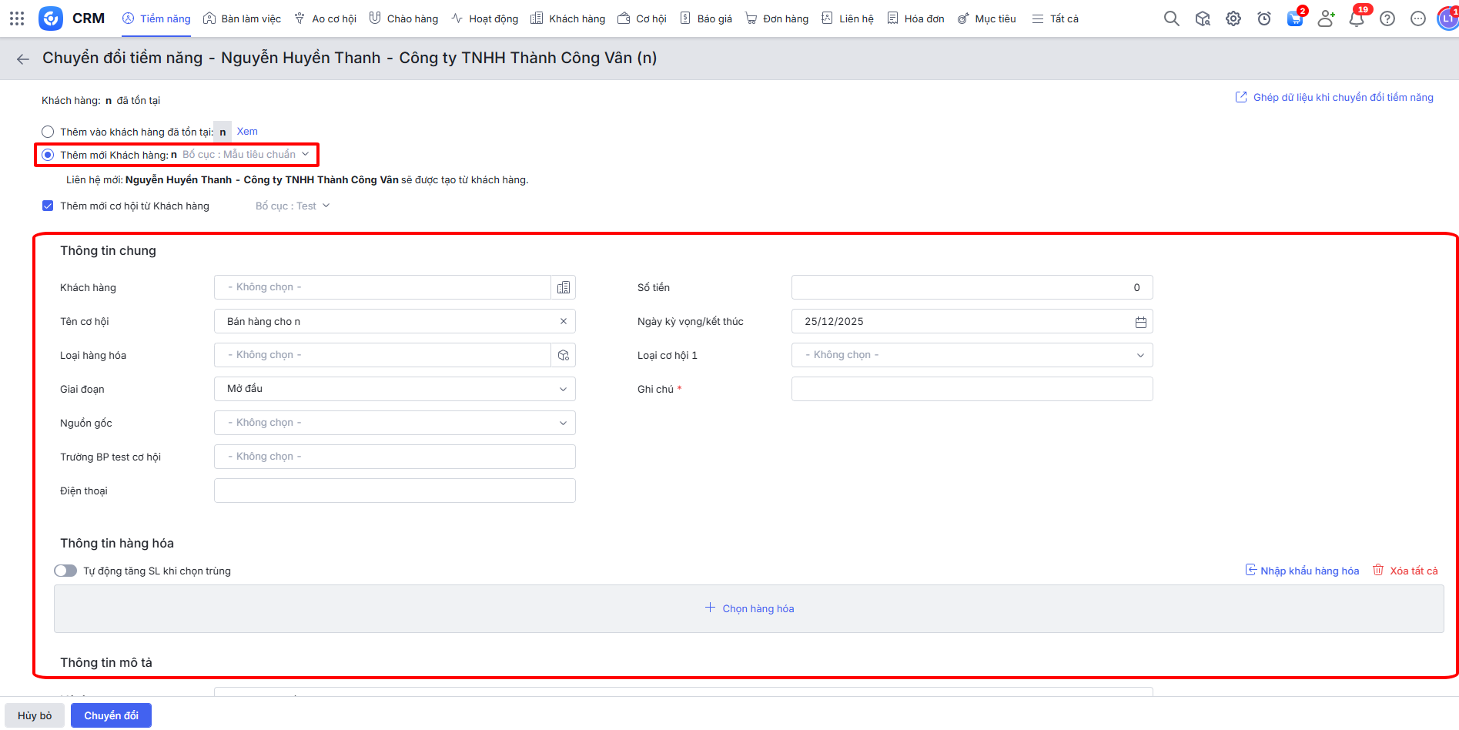Select 'Thêm vào khách hàng đã tồn tại' radio
The width and height of the screenshot is (1459, 730).
click(48, 132)
